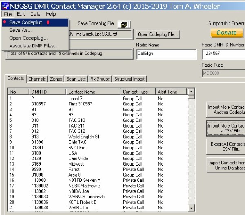This screenshot has width=245, height=215.
Task: Open the Zones tab
Action: coord(56,79)
